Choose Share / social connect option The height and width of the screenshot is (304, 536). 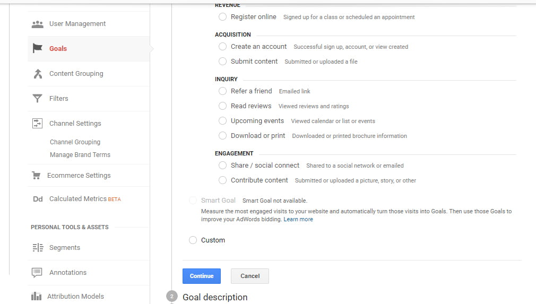click(x=222, y=166)
